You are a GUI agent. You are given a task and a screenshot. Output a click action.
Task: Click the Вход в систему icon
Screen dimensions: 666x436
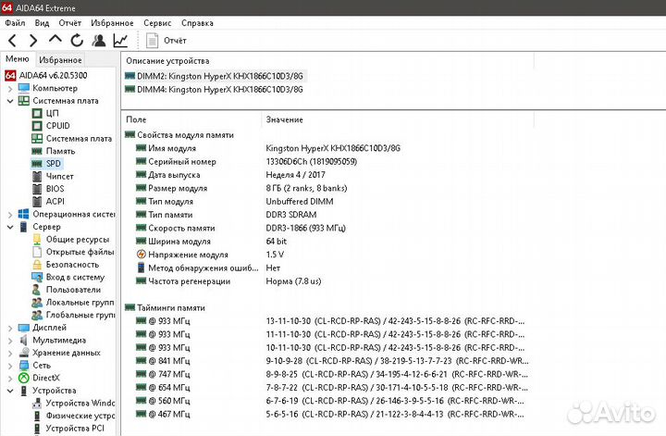click(x=37, y=277)
